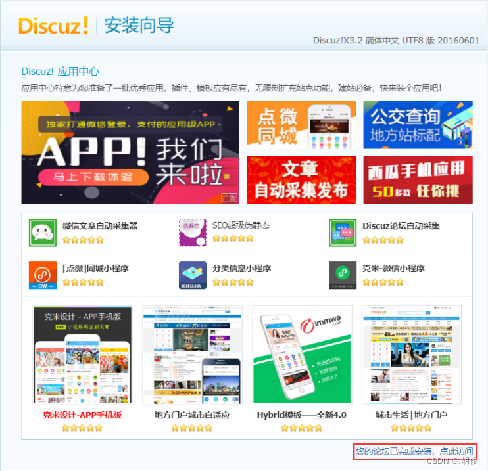Image resolution: width=488 pixels, height=471 pixels.
Task: Click the 城市生活 地方门户 template thumbnail
Action: (412, 355)
